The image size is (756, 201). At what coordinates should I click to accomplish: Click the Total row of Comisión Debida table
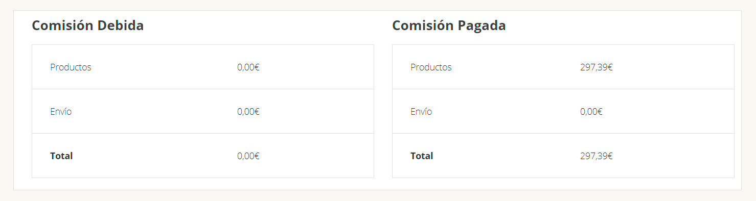pos(203,156)
